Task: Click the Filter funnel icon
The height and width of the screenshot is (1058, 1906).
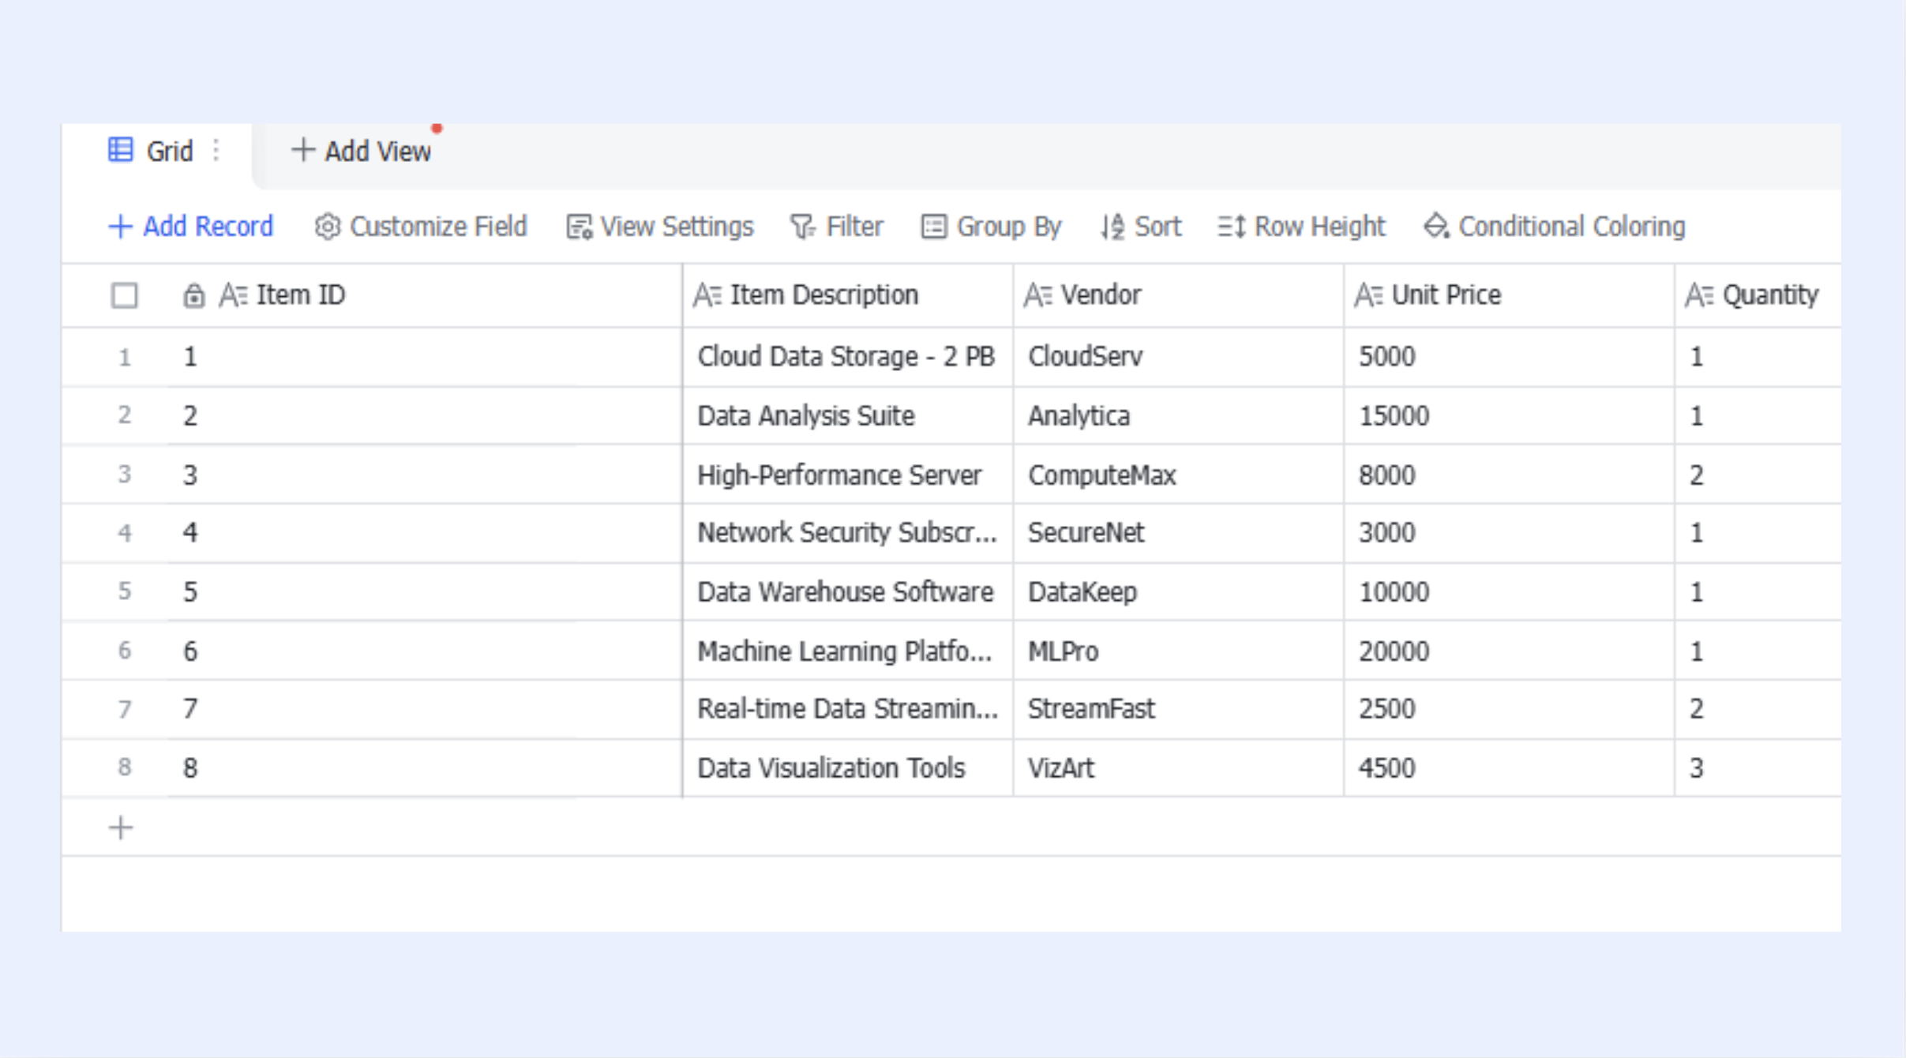Action: point(802,227)
